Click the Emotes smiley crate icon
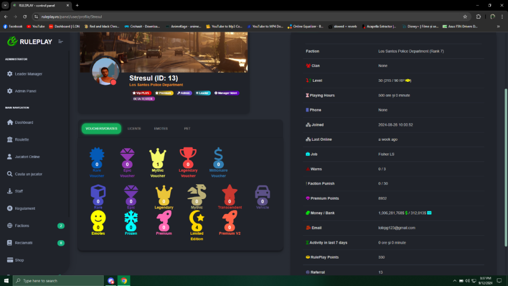508x286 pixels. coord(98,219)
